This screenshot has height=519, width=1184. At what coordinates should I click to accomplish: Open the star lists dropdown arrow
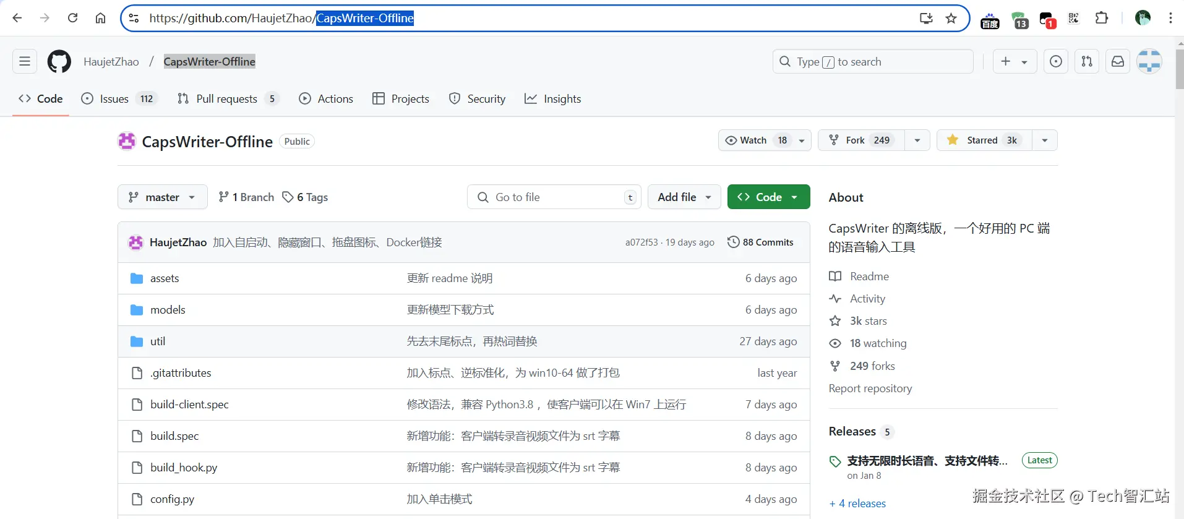click(x=1045, y=140)
